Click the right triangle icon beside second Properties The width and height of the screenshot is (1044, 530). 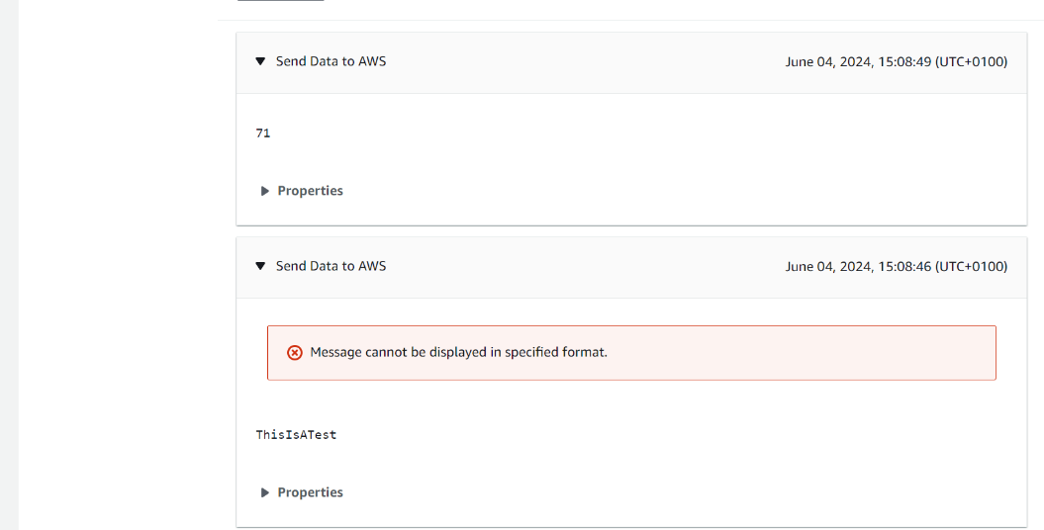pyautogui.click(x=264, y=492)
